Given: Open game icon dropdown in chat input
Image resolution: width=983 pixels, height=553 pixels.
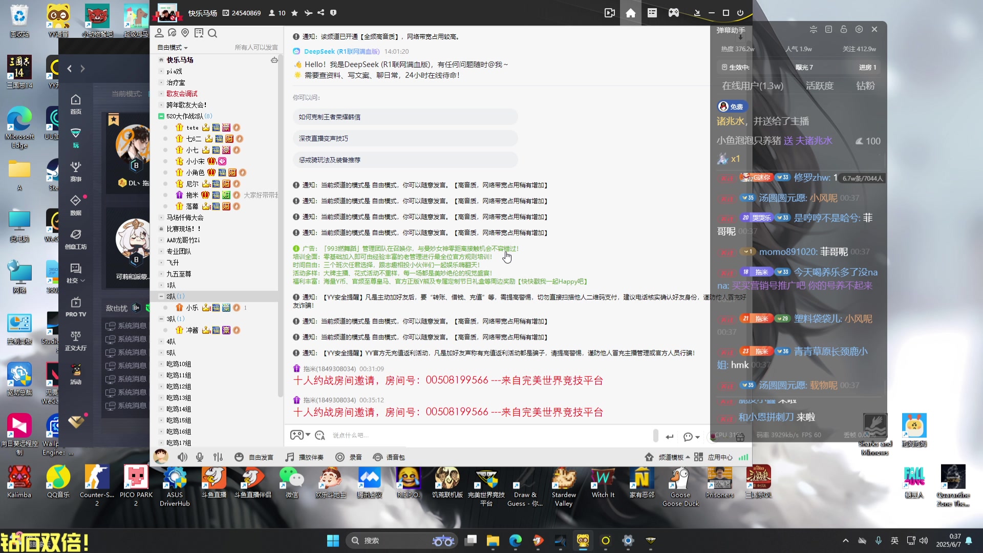Looking at the screenshot, I should click(300, 435).
